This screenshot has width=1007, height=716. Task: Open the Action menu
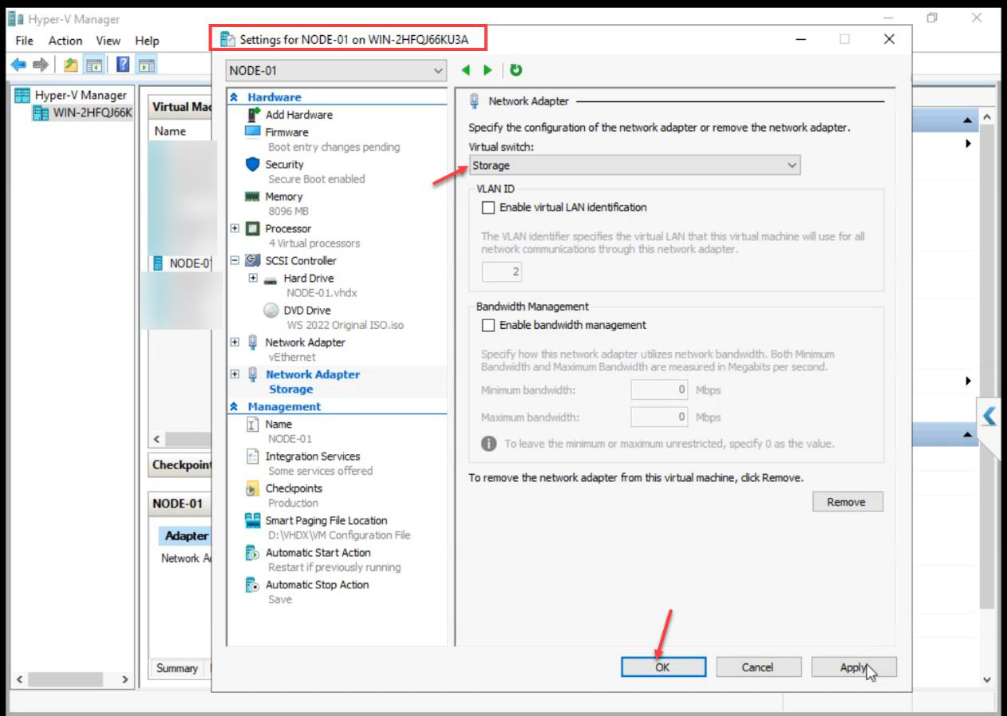pyautogui.click(x=65, y=41)
